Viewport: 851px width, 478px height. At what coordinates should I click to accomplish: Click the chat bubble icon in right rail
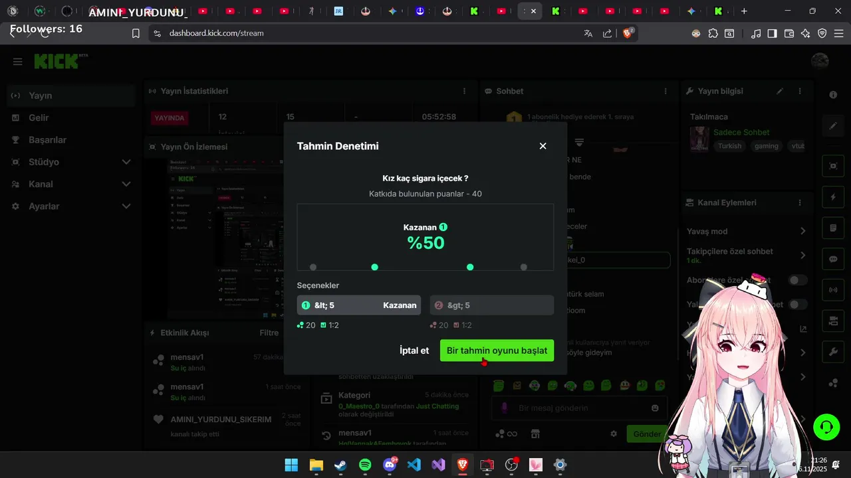[833, 259]
